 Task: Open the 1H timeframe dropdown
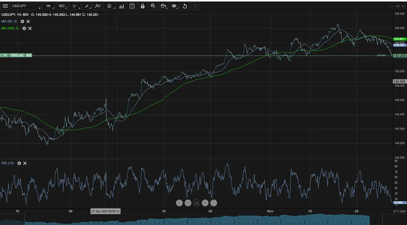click(x=48, y=6)
